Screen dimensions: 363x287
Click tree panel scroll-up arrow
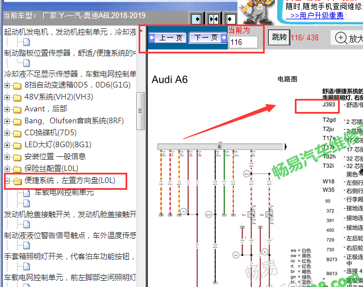[x=141, y=31]
